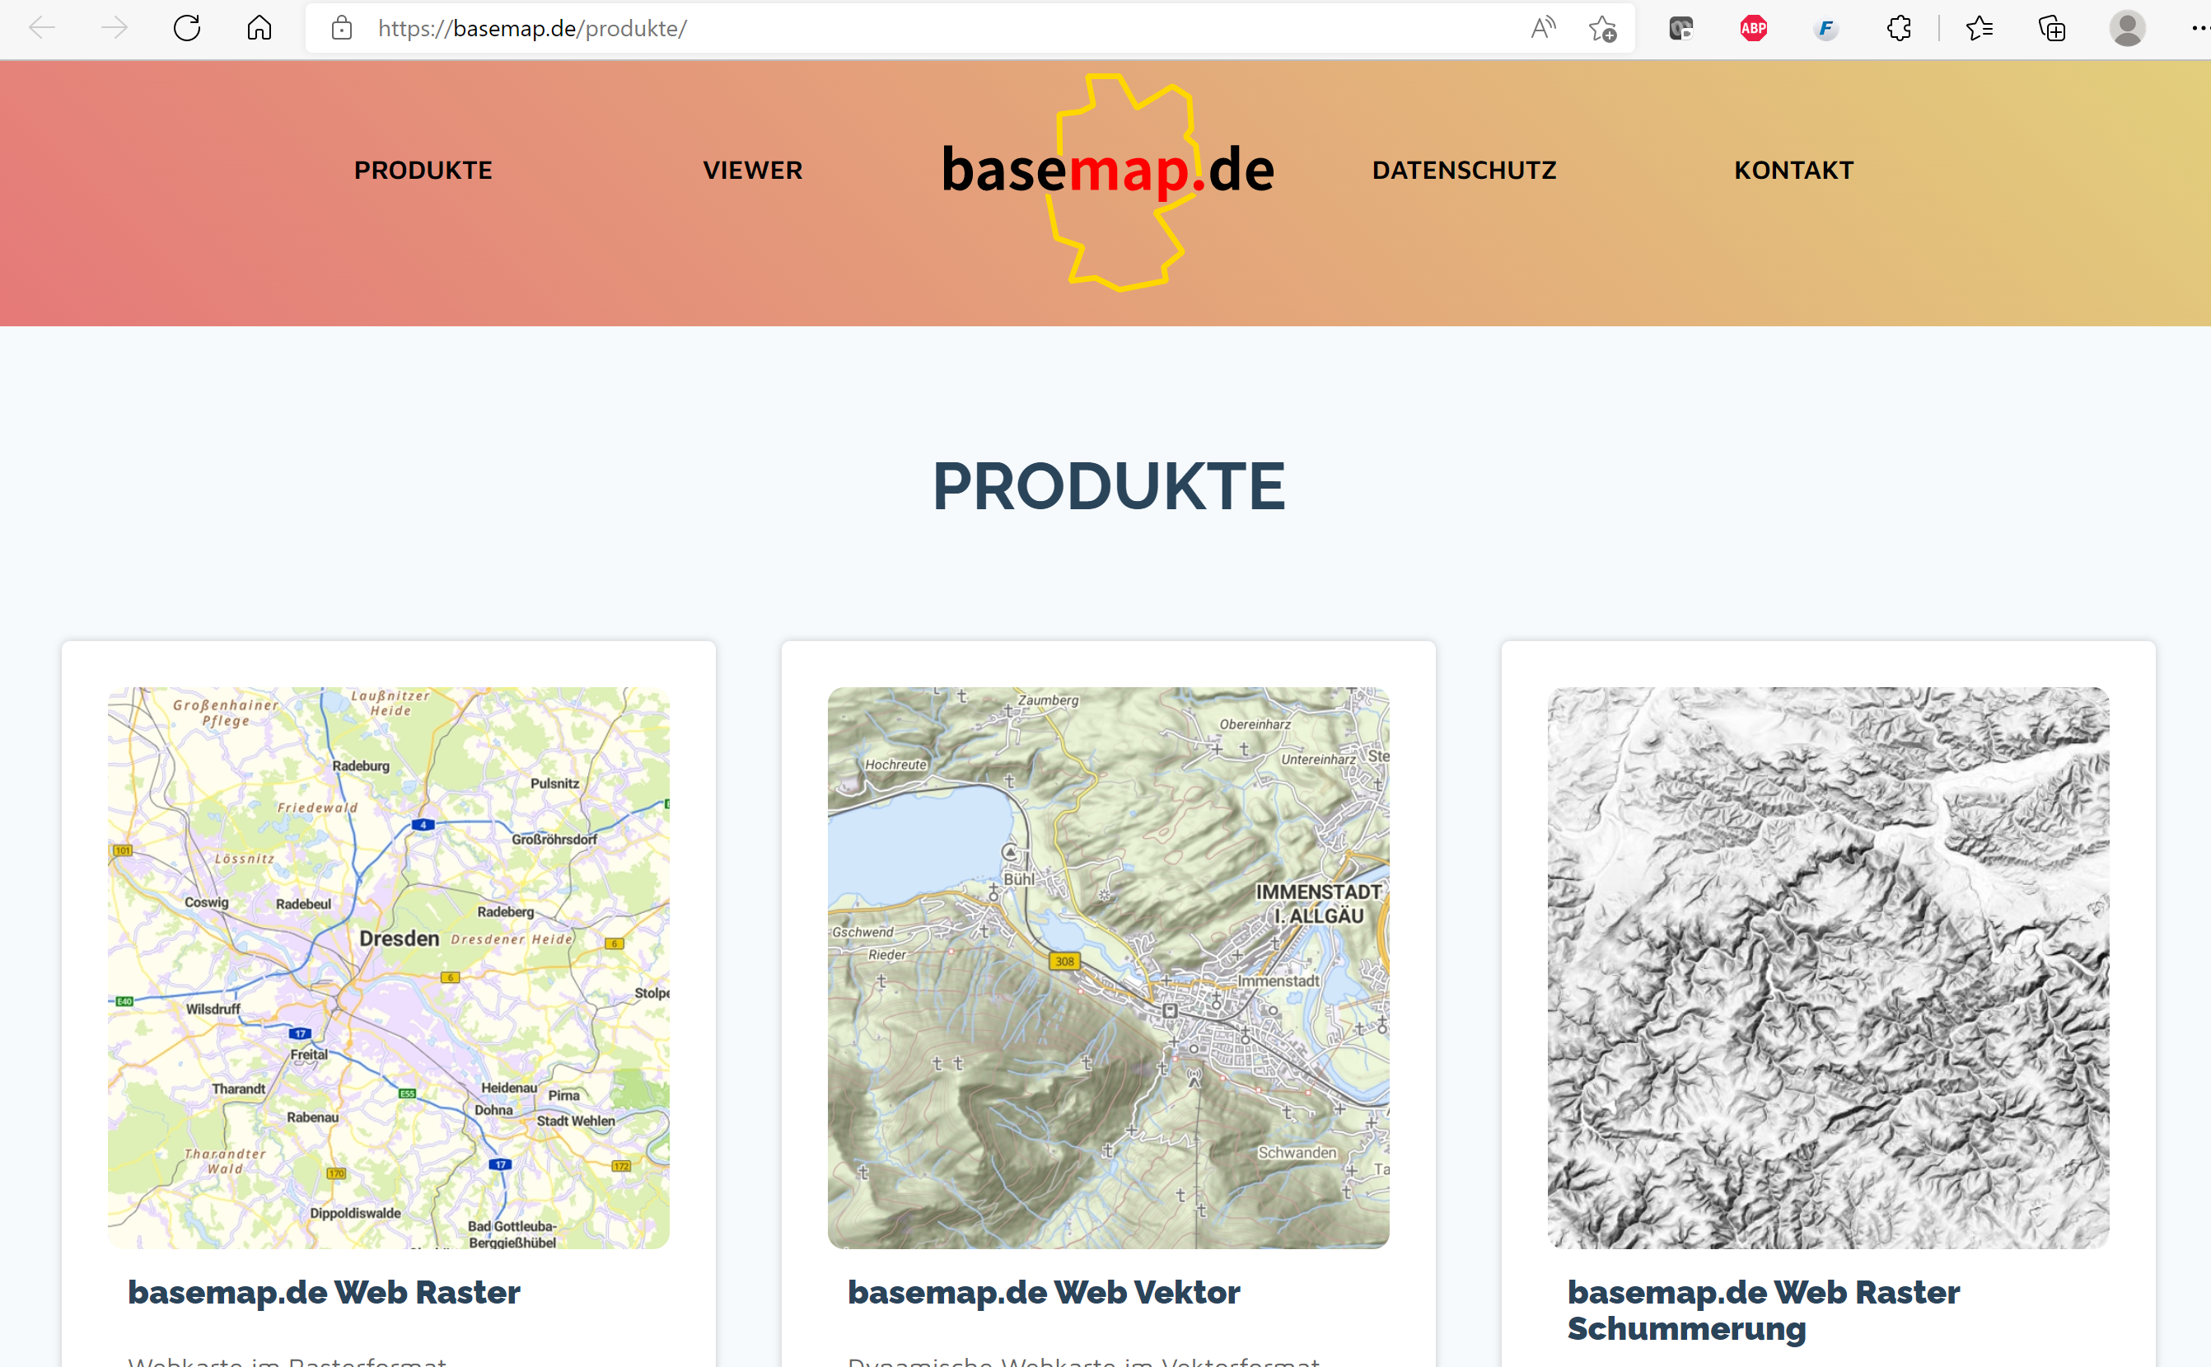
Task: Open the PRODUKTE navigation menu item
Action: tap(423, 170)
